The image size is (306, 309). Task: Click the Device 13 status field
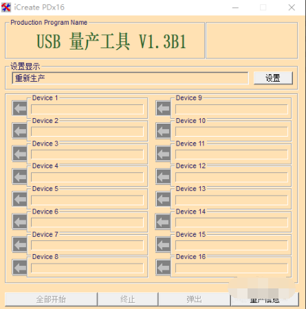pos(232,200)
